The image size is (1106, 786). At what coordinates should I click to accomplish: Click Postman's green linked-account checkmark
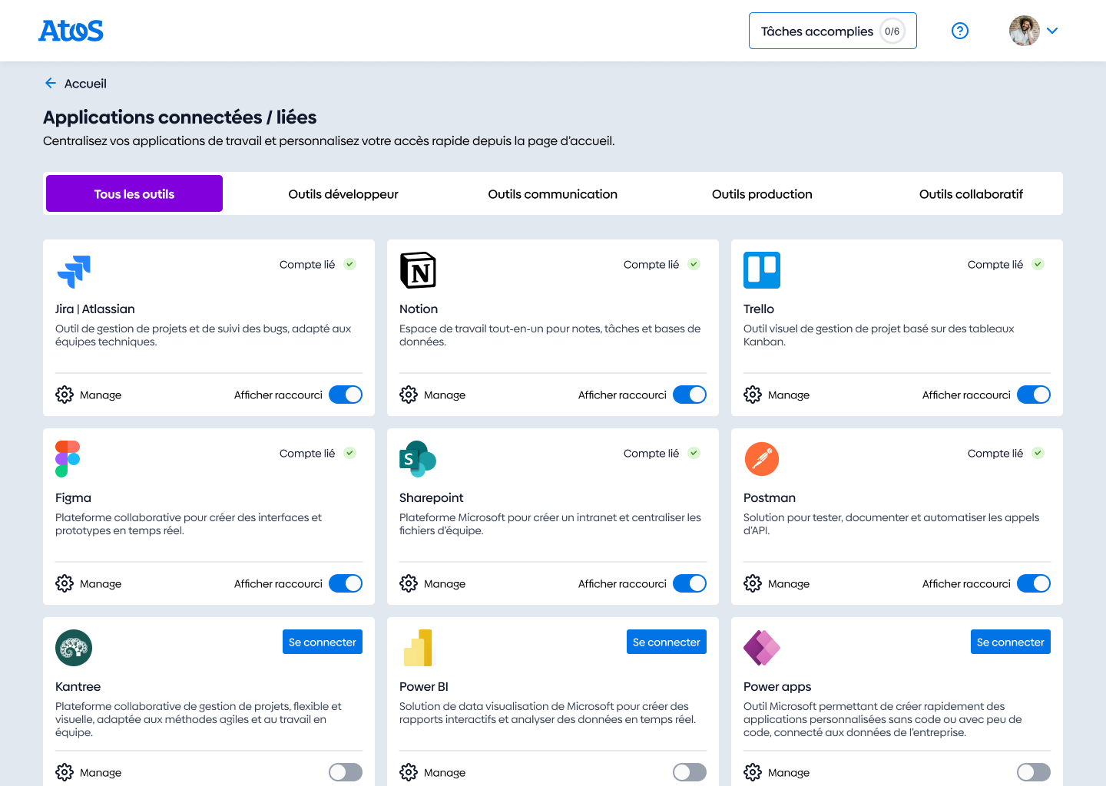[x=1038, y=453]
